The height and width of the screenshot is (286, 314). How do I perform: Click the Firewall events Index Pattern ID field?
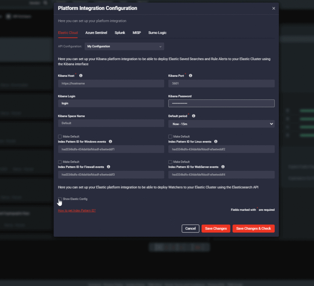(x=111, y=175)
